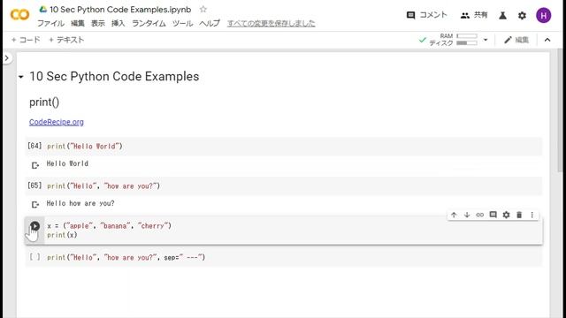Click the Colab logo icon

pos(19,15)
